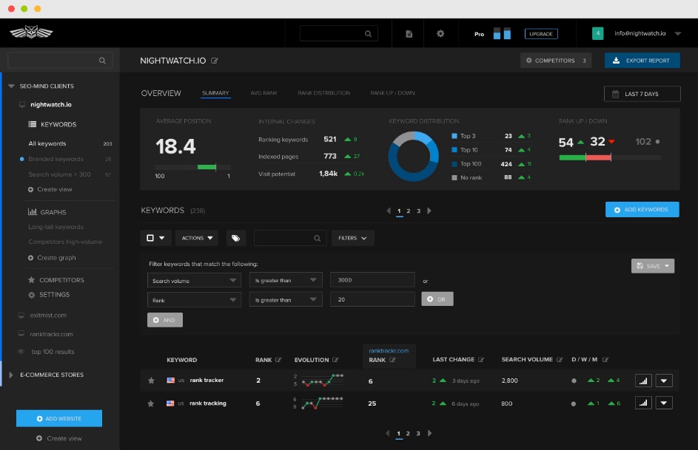Click the Top 3 blue legend swatch
This screenshot has width=698, height=450.
454,136
